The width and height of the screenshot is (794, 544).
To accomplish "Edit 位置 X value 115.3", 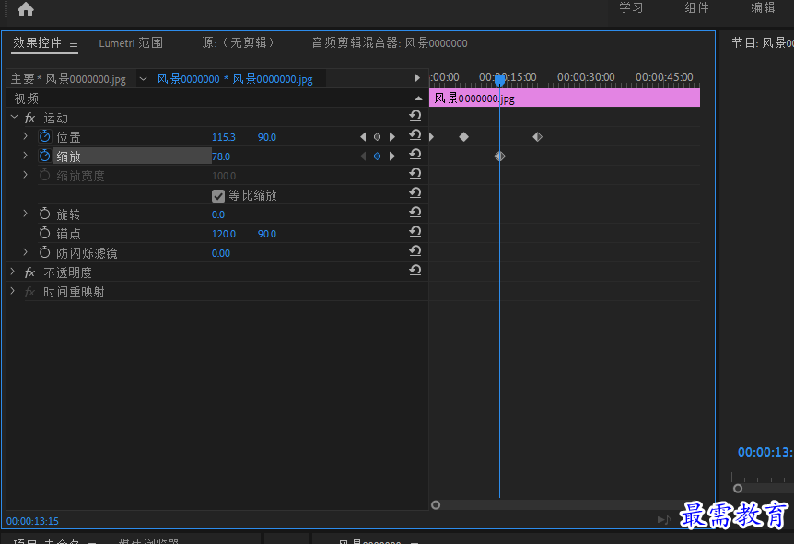I will [223, 137].
